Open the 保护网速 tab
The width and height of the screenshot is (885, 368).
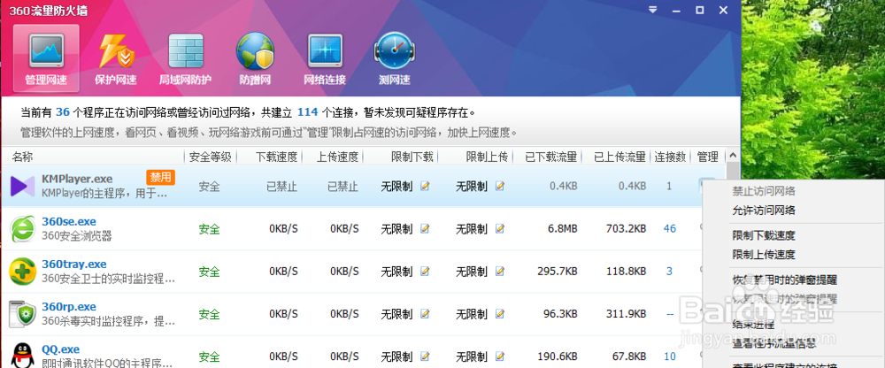tap(116, 58)
